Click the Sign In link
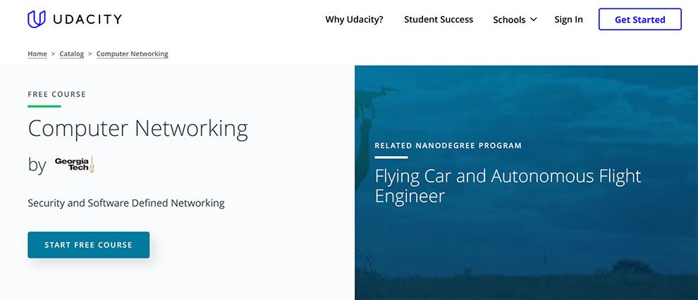698x300 pixels. 568,20
